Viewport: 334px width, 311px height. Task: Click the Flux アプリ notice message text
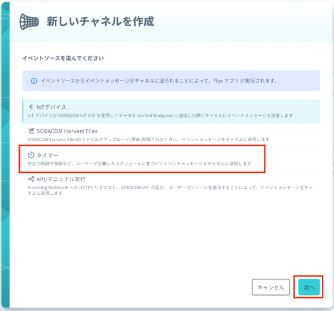coord(159,81)
